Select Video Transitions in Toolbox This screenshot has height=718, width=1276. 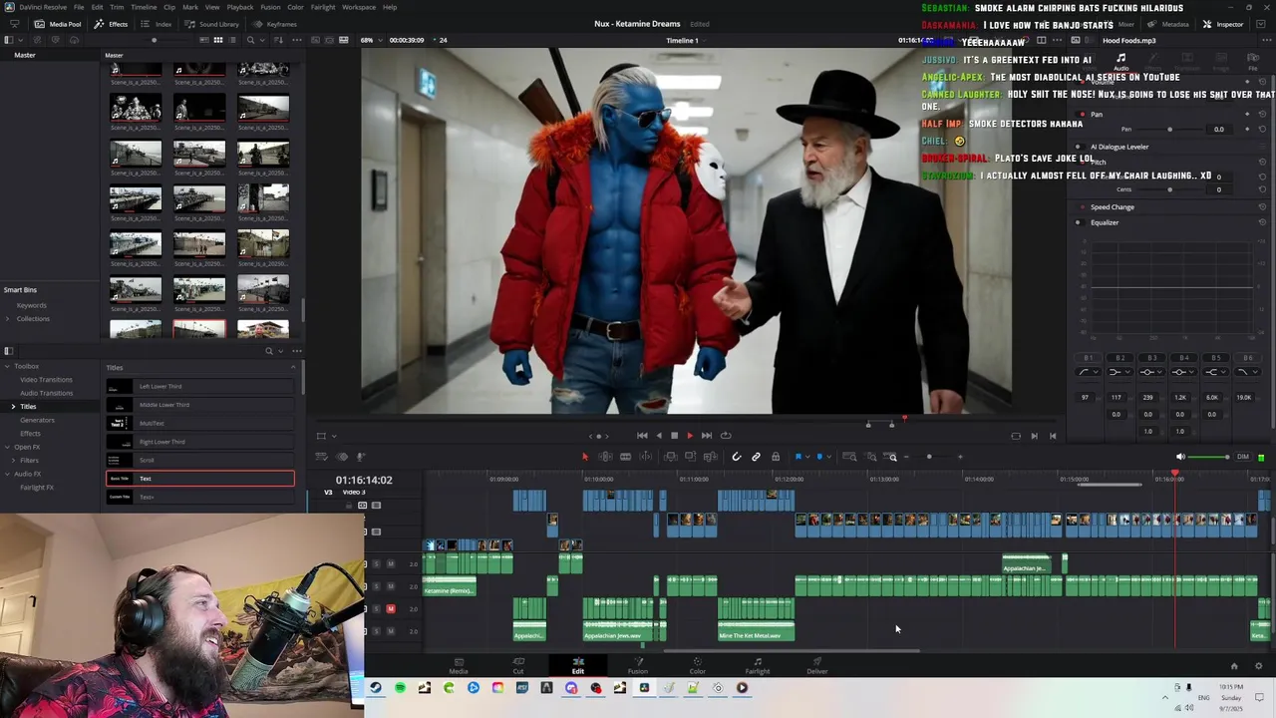pyautogui.click(x=46, y=380)
